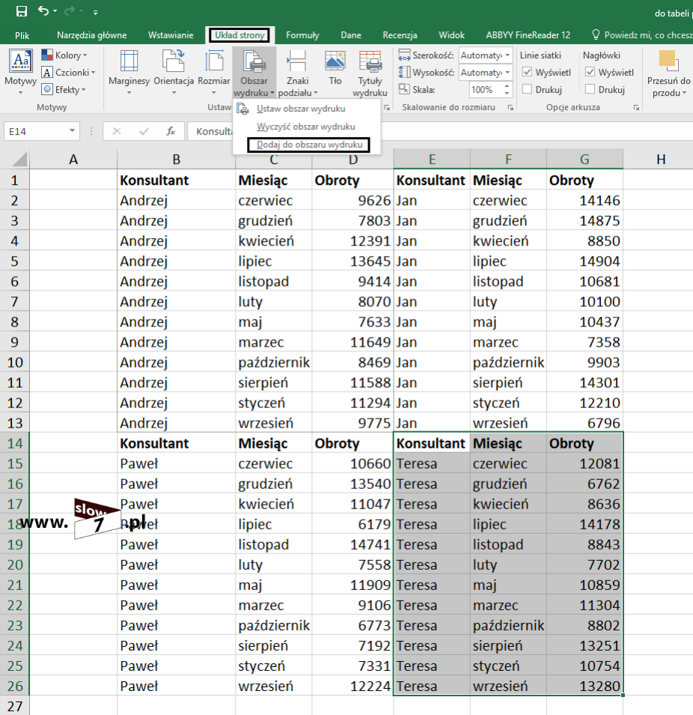The image size is (693, 715).
Task: Select the Układ strony tab
Action: click(x=239, y=35)
